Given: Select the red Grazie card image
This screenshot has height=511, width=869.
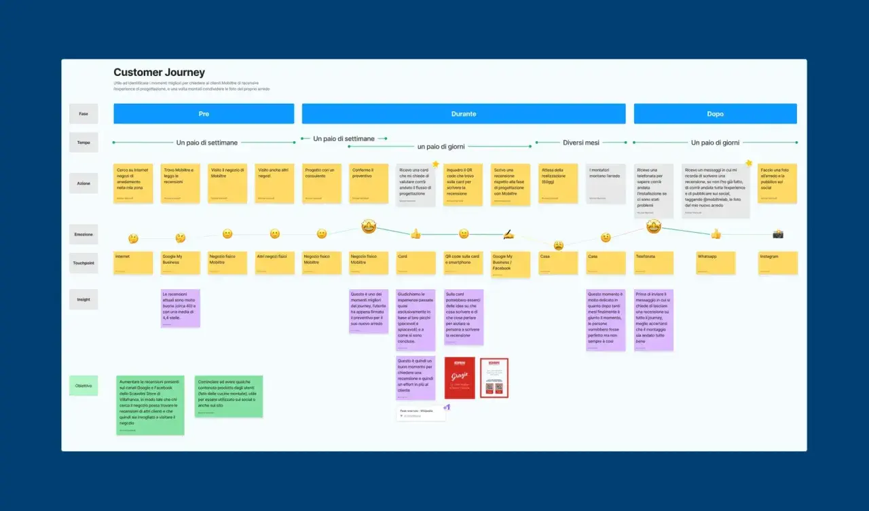Looking at the screenshot, I should (460, 378).
